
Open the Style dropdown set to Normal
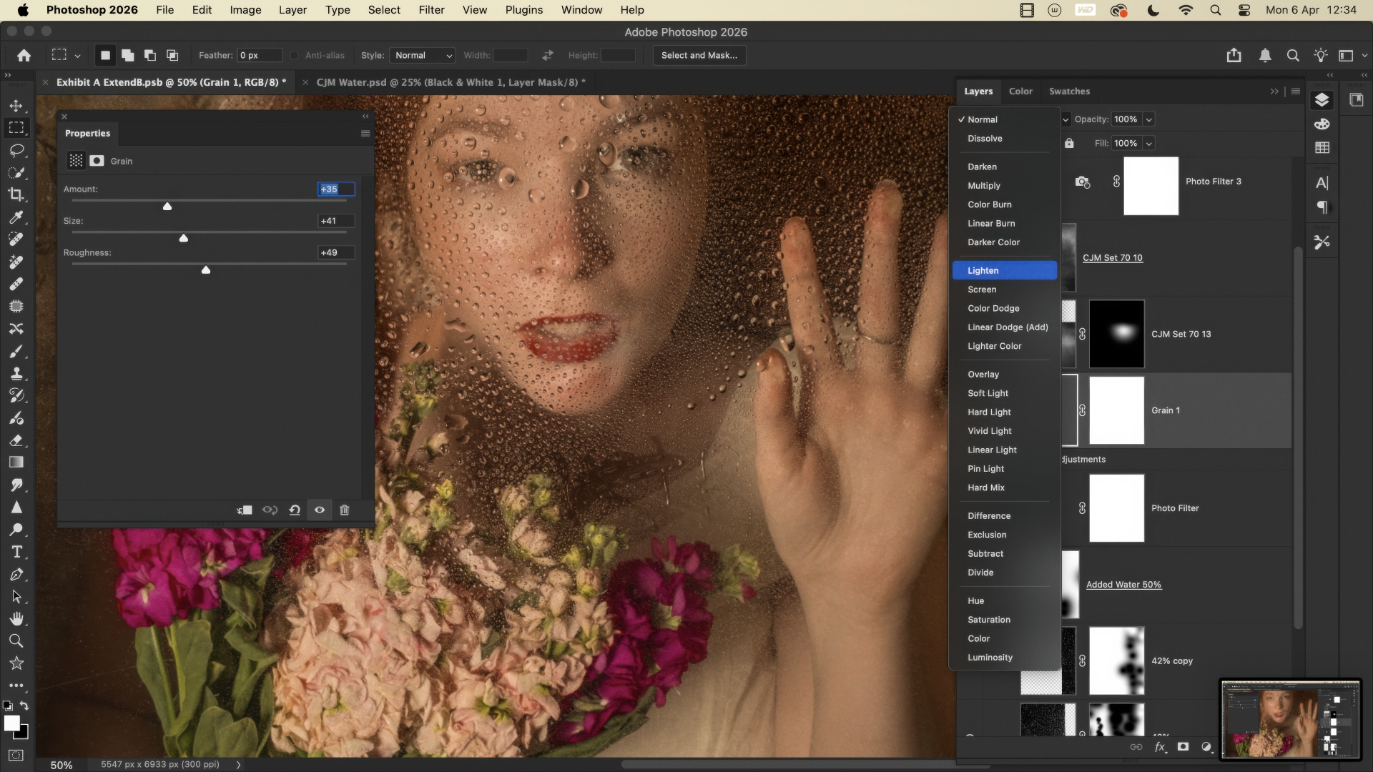[x=423, y=55]
